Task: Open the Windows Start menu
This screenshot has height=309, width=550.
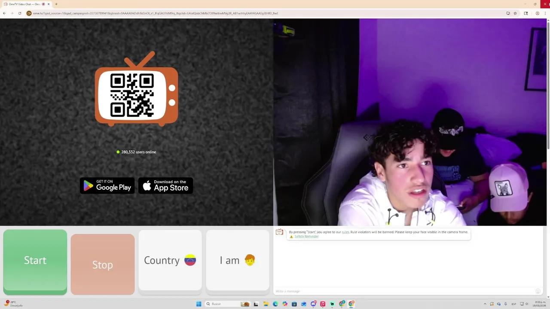Action: [199, 304]
